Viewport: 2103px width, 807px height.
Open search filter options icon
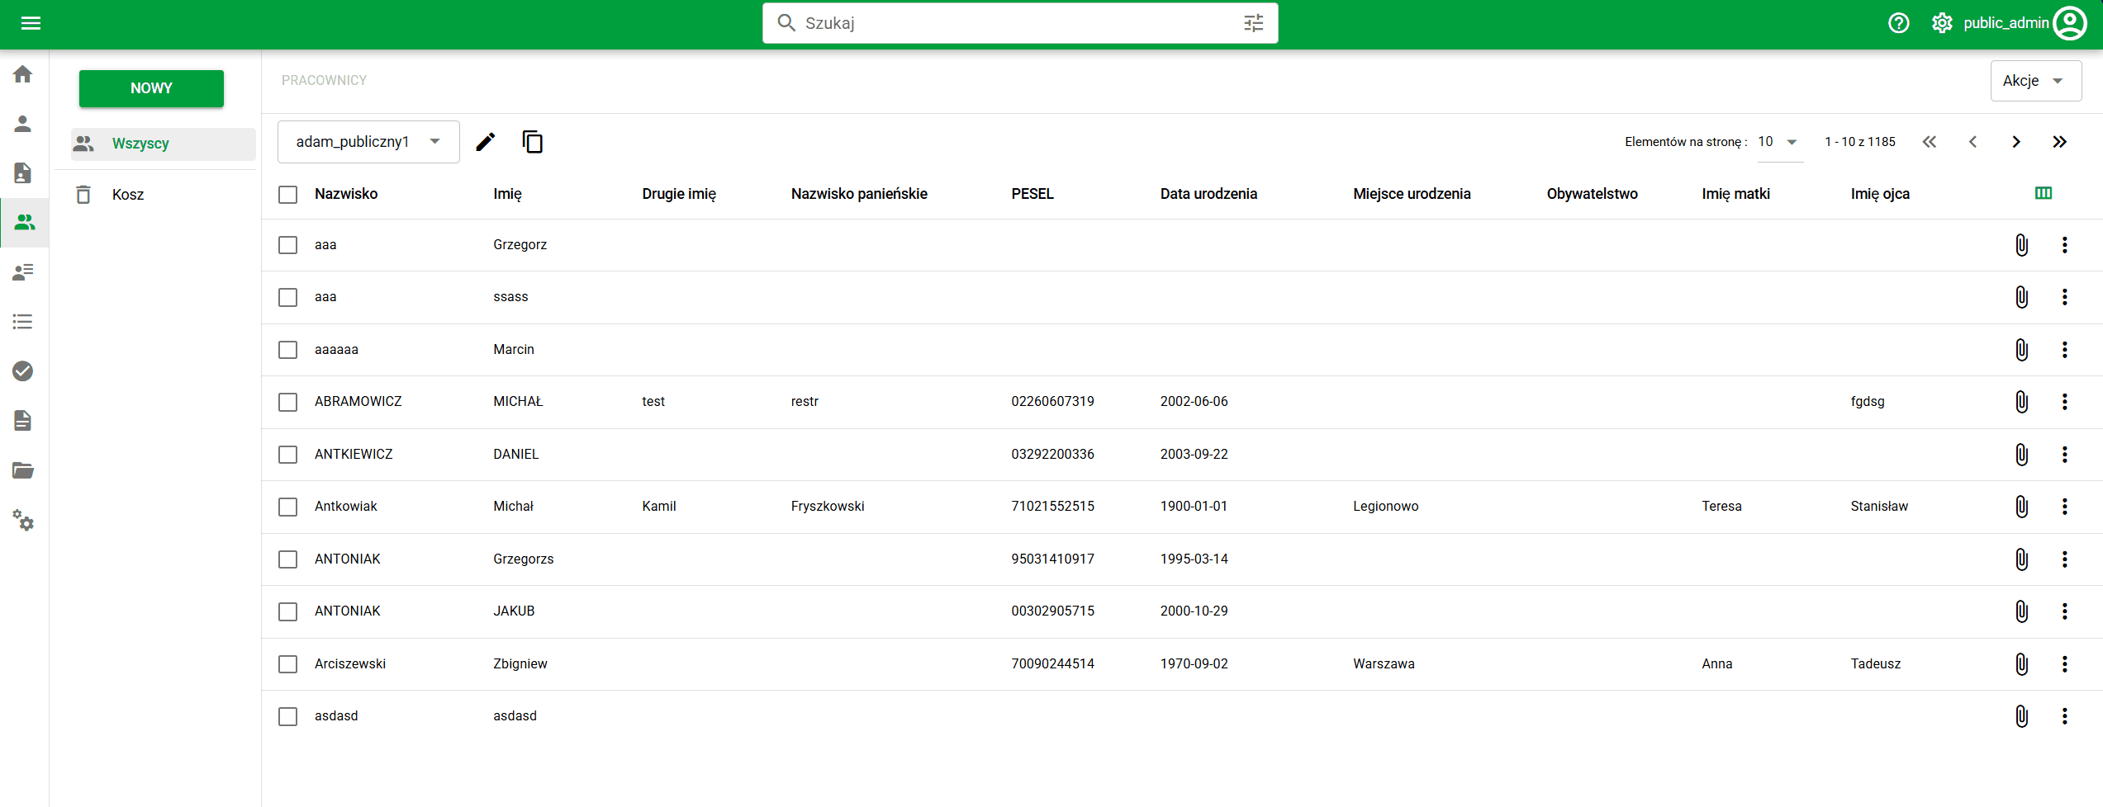(1253, 23)
